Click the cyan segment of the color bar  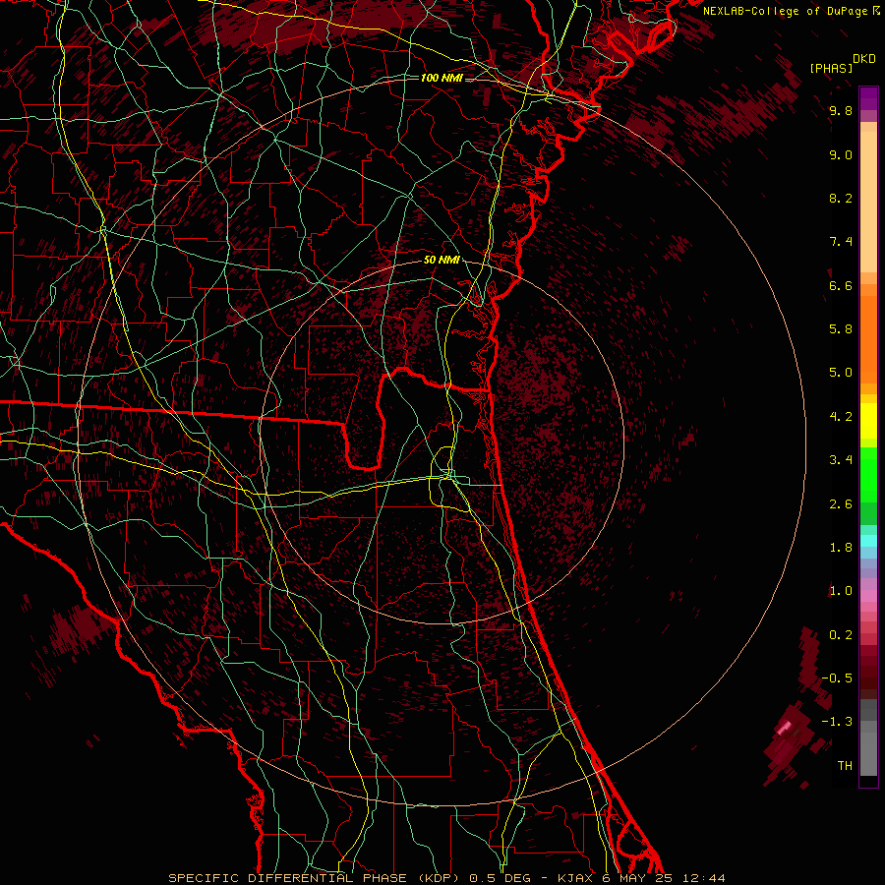point(868,541)
